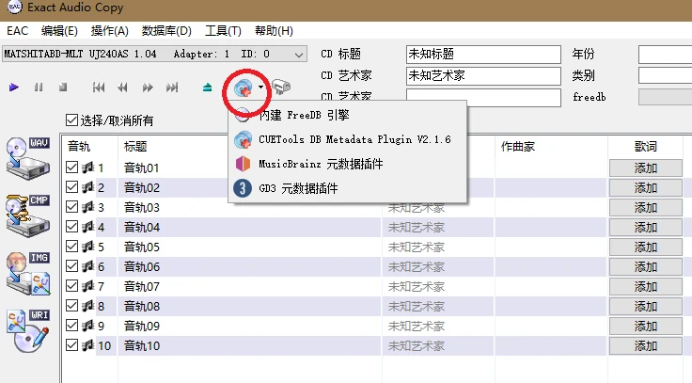692x383 pixels.
Task: Click the Stop button
Action: (x=63, y=88)
